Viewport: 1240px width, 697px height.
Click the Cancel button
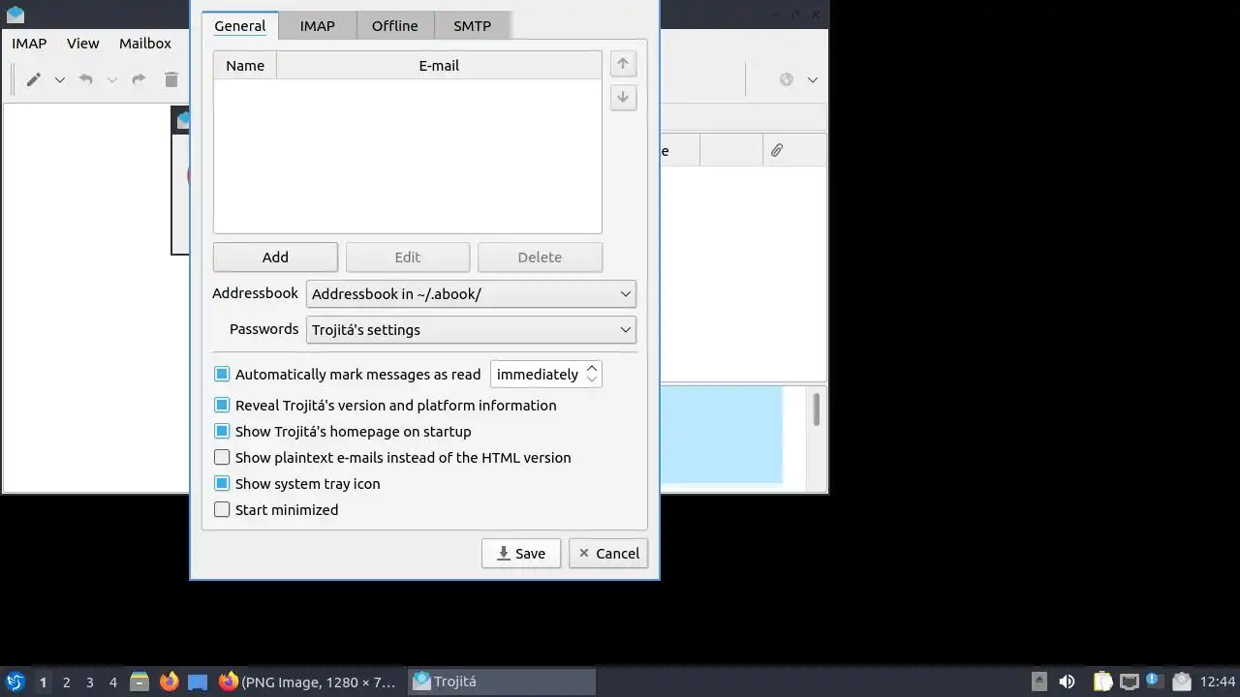tap(608, 554)
